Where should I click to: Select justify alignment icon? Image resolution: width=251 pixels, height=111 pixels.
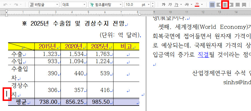(212, 5)
